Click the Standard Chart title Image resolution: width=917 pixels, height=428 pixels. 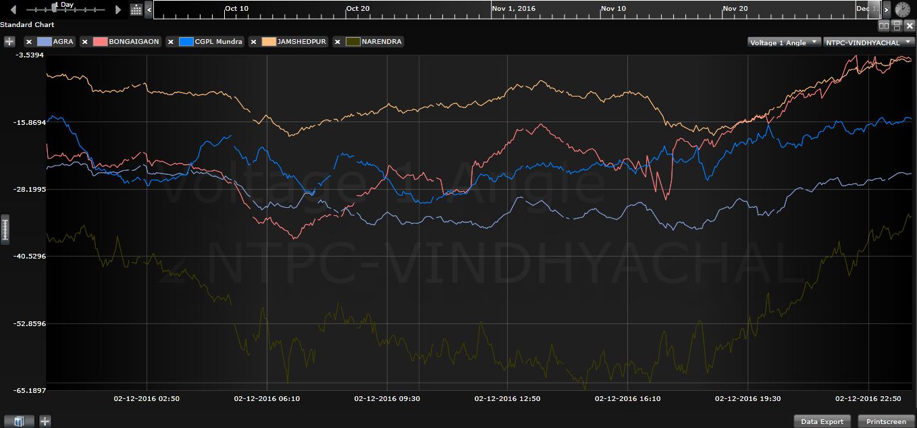click(x=27, y=24)
